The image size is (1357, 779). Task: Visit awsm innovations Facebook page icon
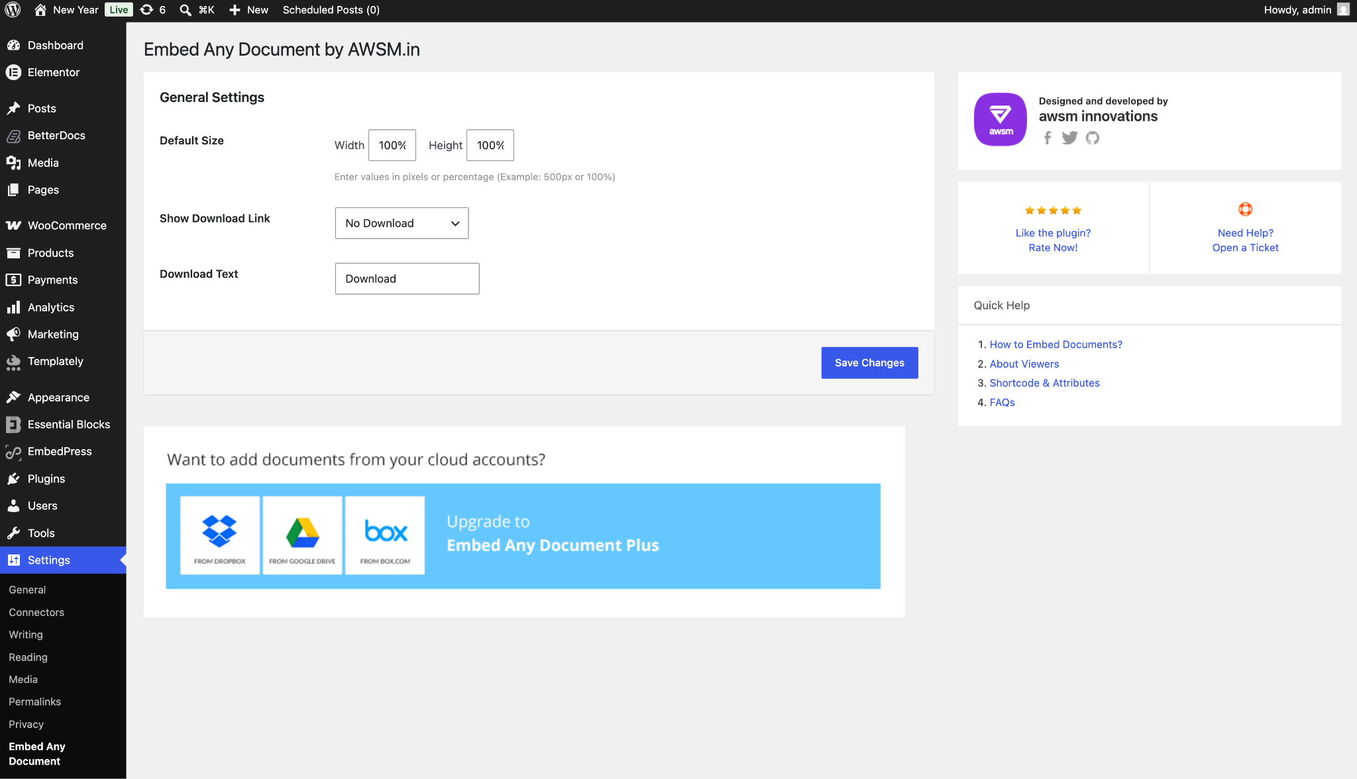pyautogui.click(x=1048, y=138)
